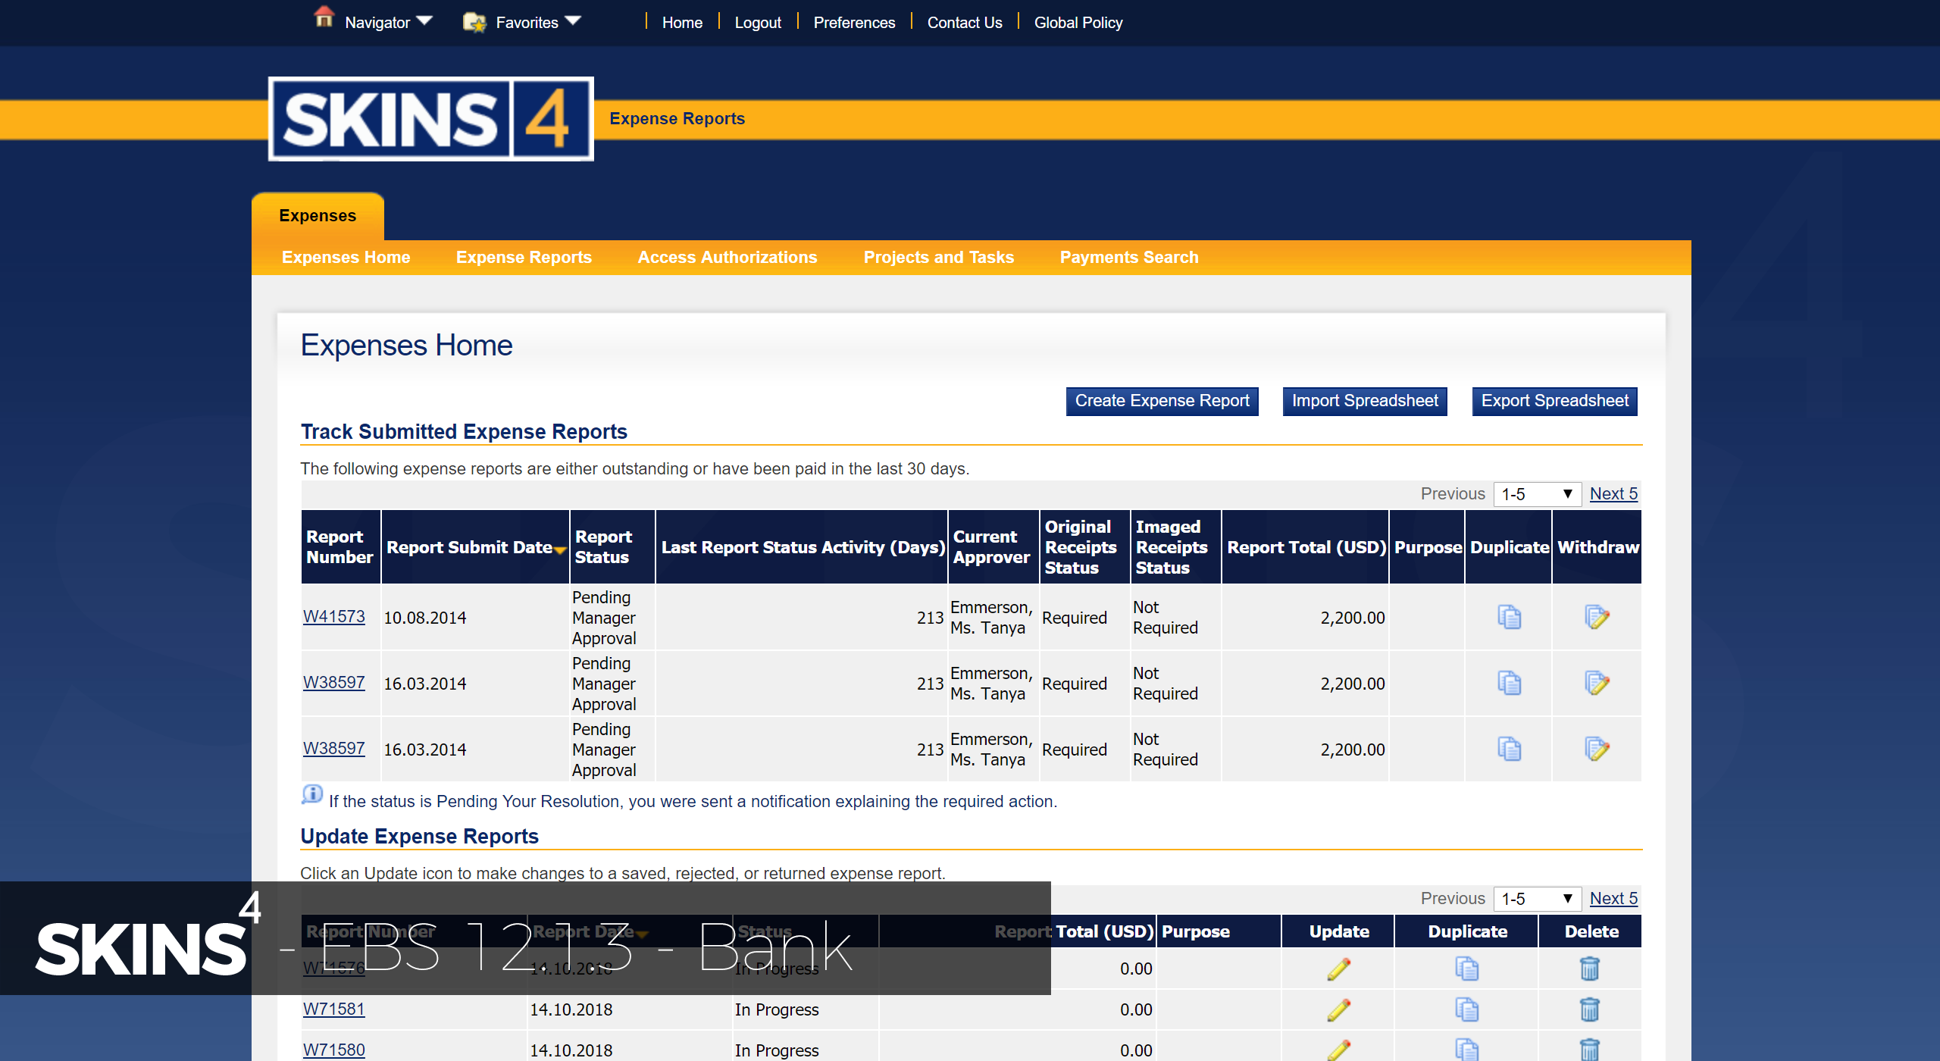Open report W38597 in the second row
The width and height of the screenshot is (1940, 1061).
[x=334, y=683]
